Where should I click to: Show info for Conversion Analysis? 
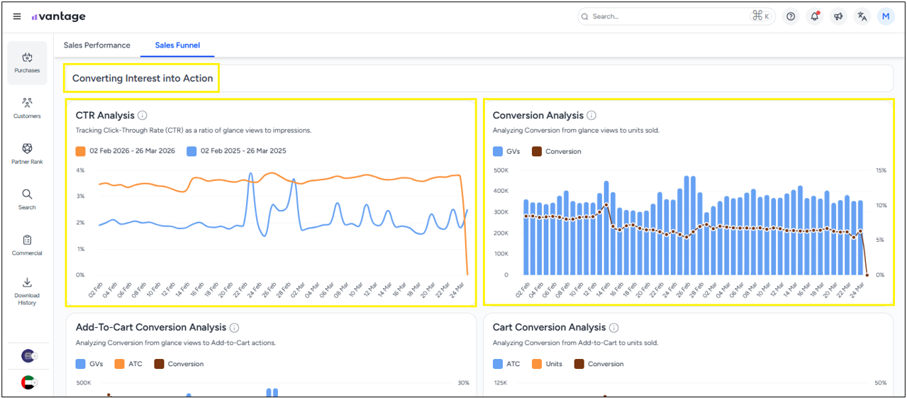pyautogui.click(x=591, y=116)
